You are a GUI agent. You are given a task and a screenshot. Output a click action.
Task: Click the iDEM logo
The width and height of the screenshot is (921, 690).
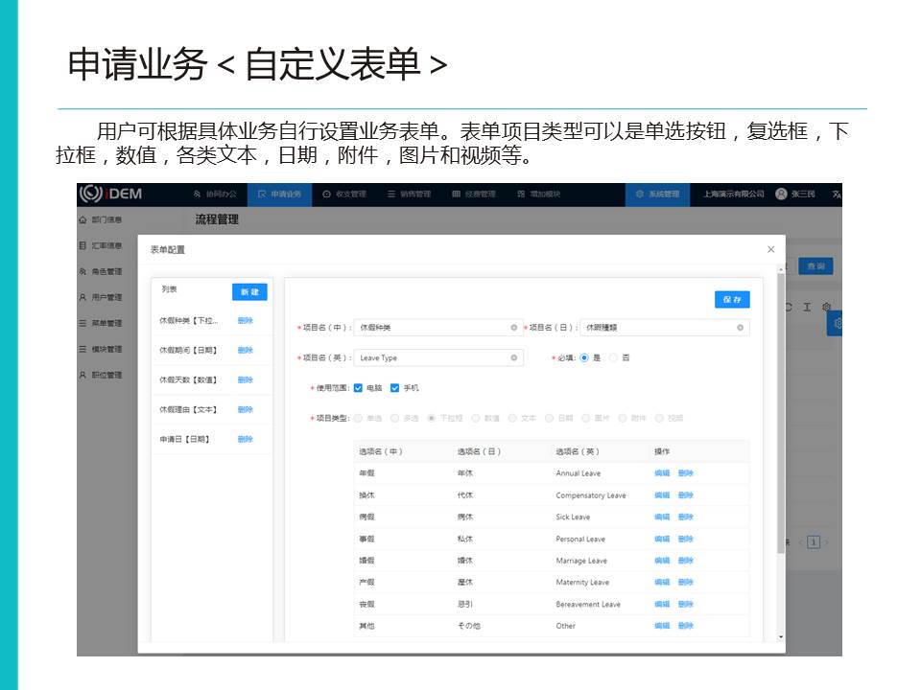point(110,194)
